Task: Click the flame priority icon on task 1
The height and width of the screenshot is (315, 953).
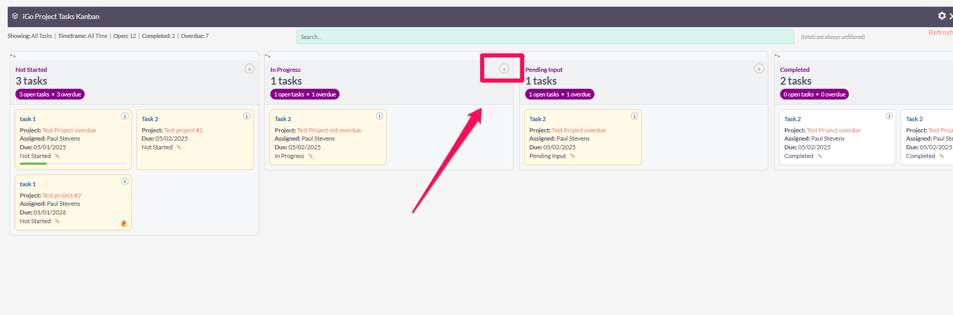Action: tap(124, 223)
